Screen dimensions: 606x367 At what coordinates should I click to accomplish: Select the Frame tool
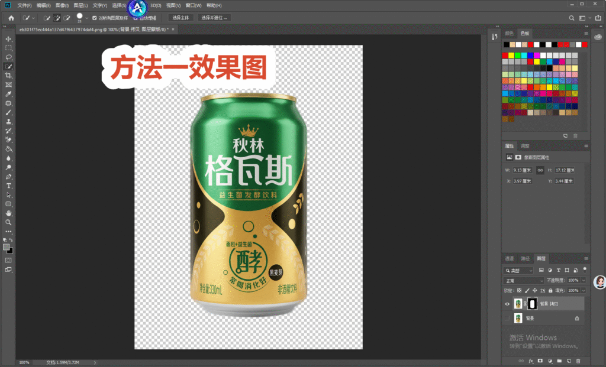8,85
